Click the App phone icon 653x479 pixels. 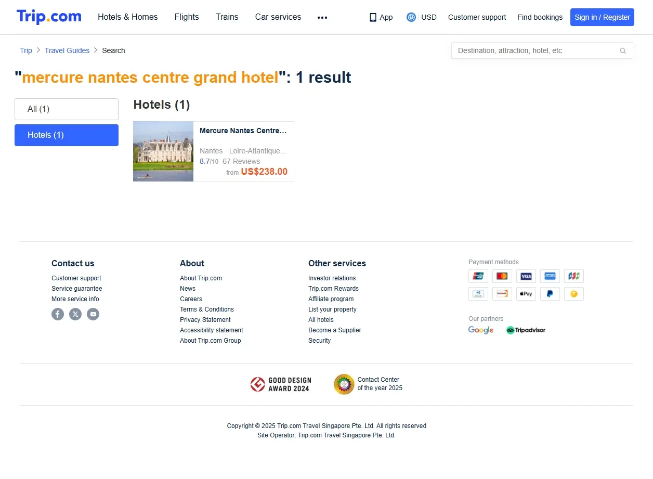[373, 17]
